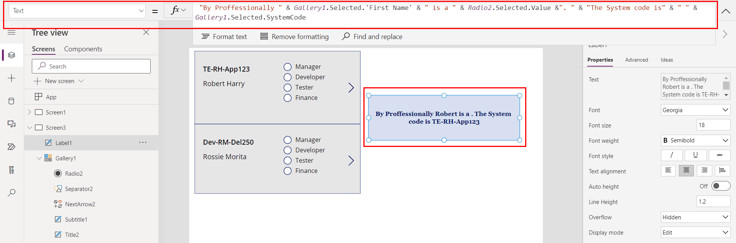Select Radio2 in tree view
The height and width of the screenshot is (243, 736).
click(91, 173)
